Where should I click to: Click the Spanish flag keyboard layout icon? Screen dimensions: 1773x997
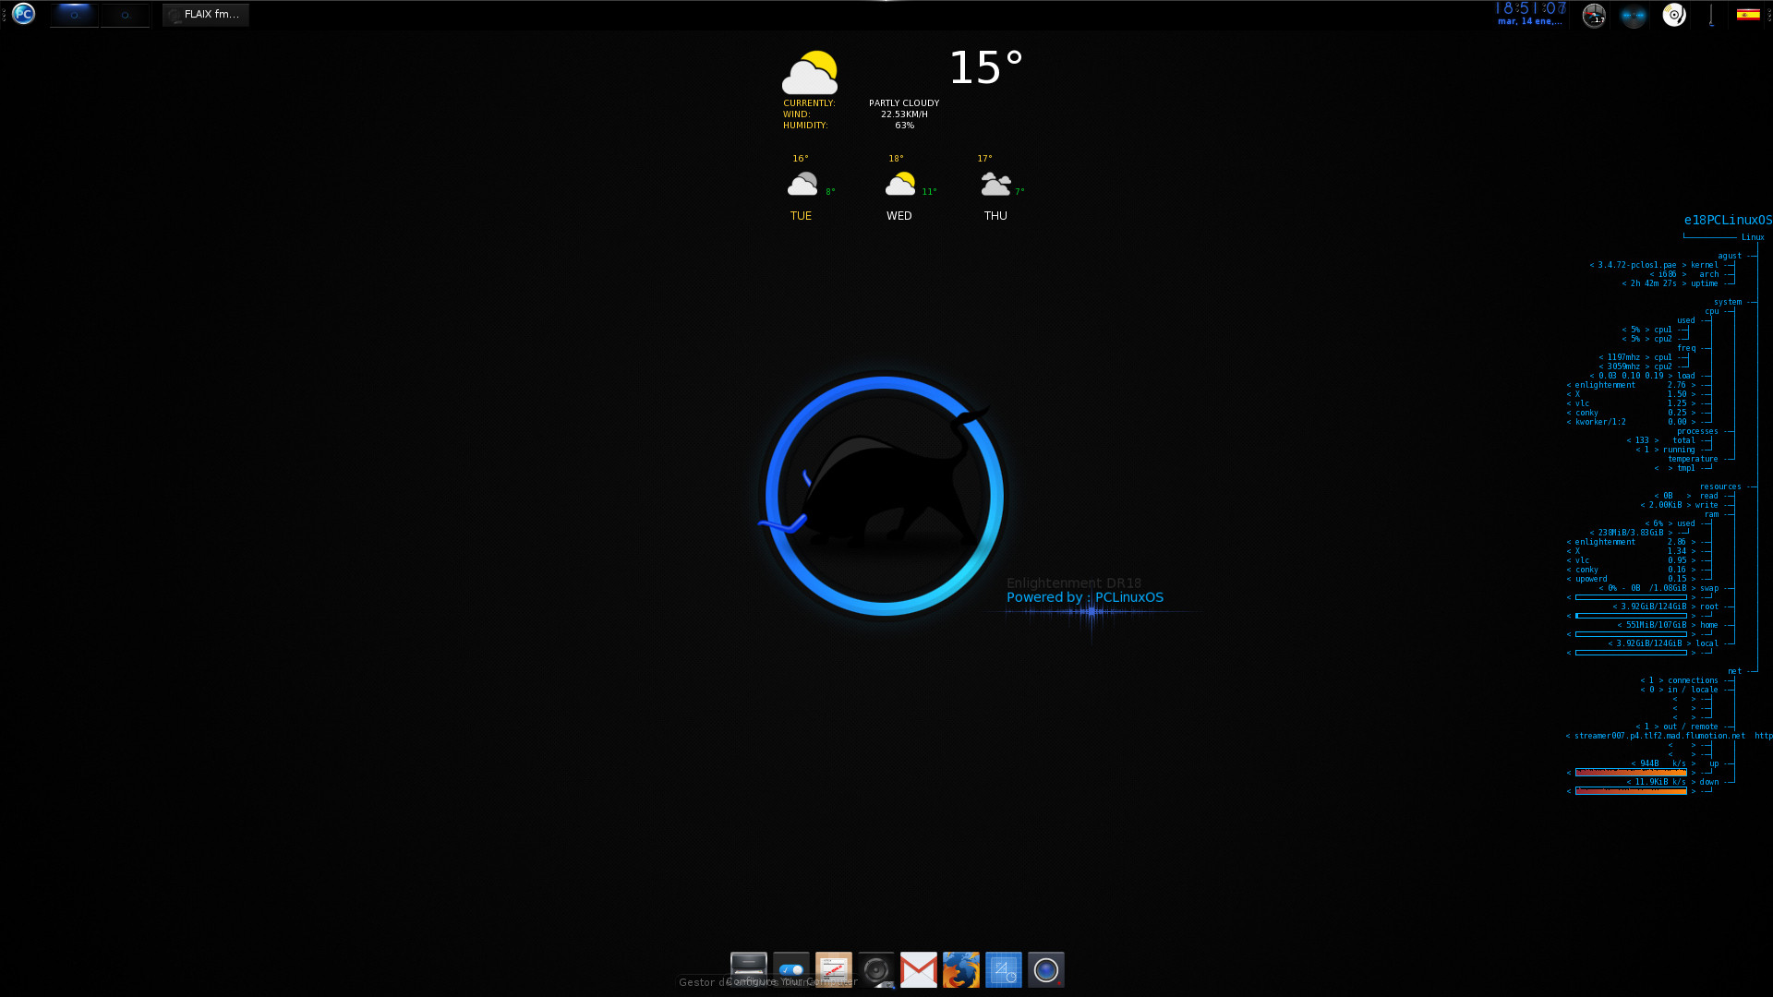(1748, 14)
